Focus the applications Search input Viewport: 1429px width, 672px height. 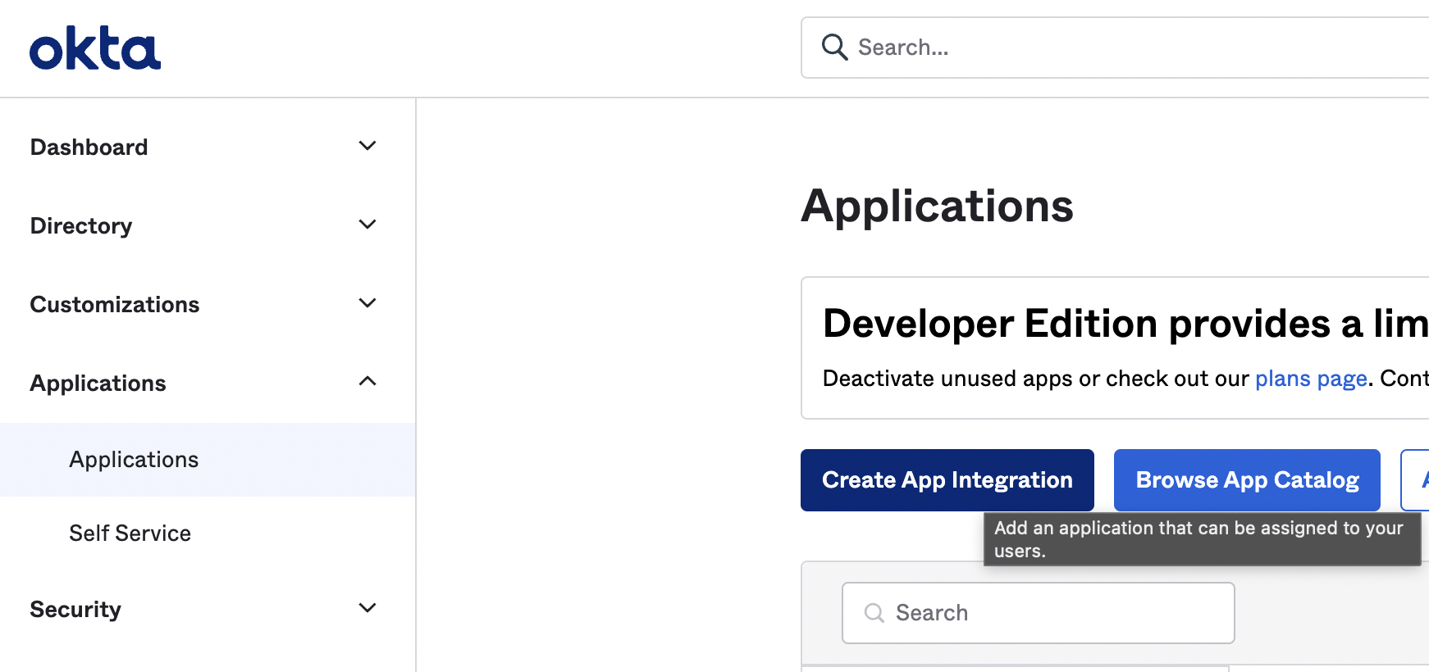click(1039, 613)
